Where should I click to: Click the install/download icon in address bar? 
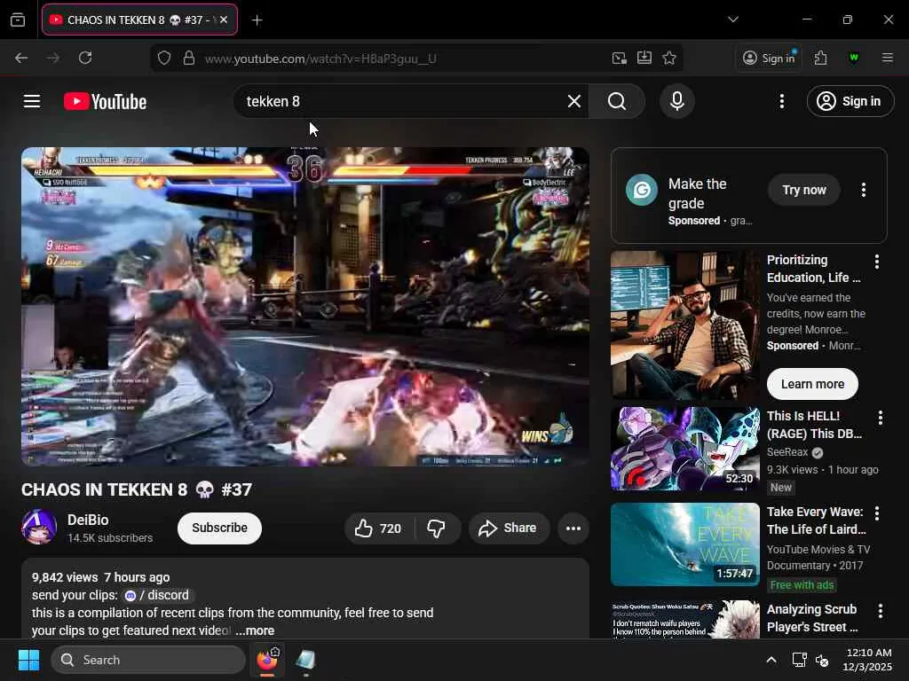click(644, 58)
